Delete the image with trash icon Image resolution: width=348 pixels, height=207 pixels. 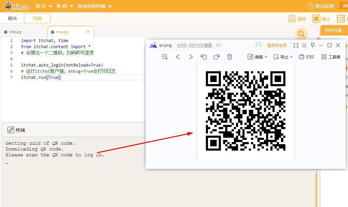230,57
